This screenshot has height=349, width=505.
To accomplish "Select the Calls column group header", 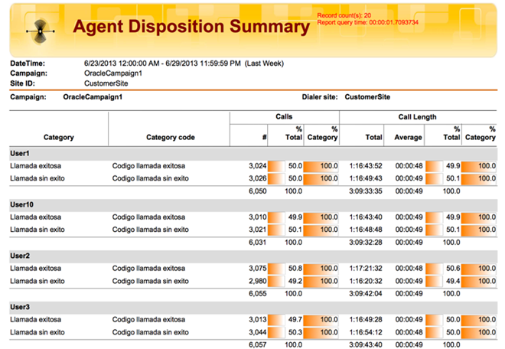I will tap(284, 117).
